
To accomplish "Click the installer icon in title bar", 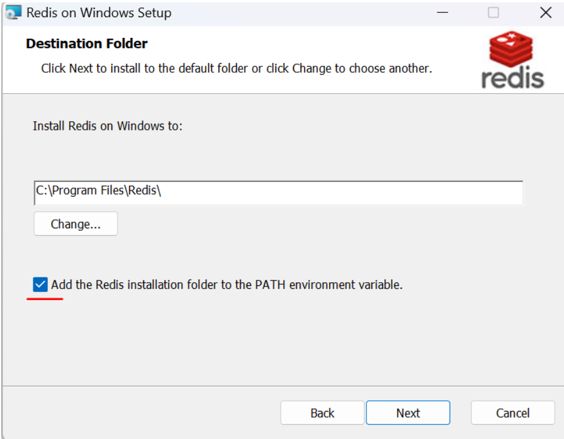I will click(x=13, y=12).
